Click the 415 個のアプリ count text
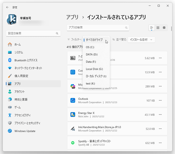The height and width of the screenshot is (154, 175). pos(75,47)
